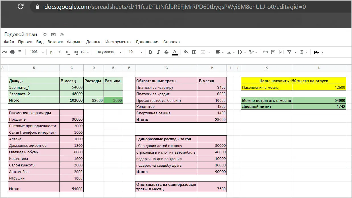Select the Домашнее животное cell
Image resolution: width=352 pixels, height=198 pixels.
click(34, 146)
